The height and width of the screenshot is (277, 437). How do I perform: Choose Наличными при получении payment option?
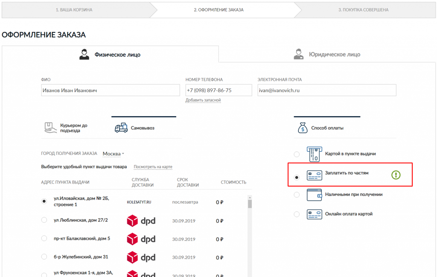[297, 195]
